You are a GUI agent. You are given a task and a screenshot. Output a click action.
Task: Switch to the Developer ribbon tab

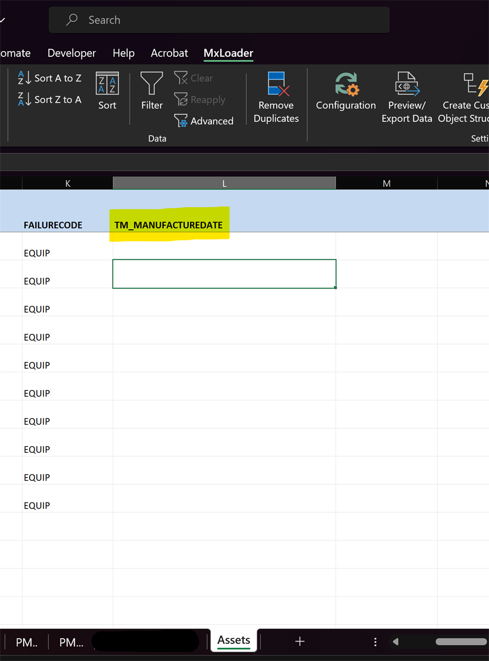coord(72,53)
